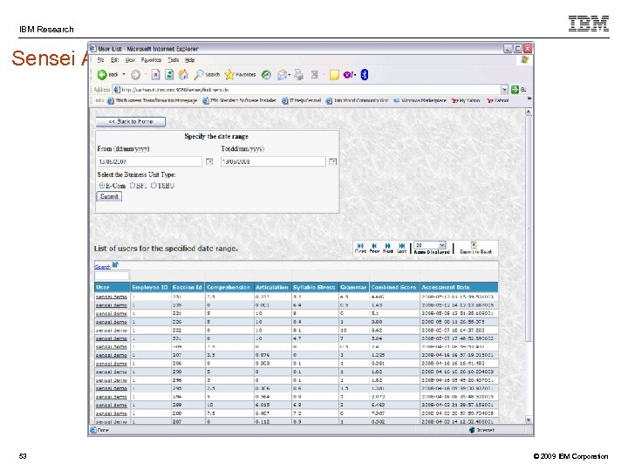The height and width of the screenshot is (471, 628).
Task: Expand the links bar overflow chevron
Action: (529, 99)
